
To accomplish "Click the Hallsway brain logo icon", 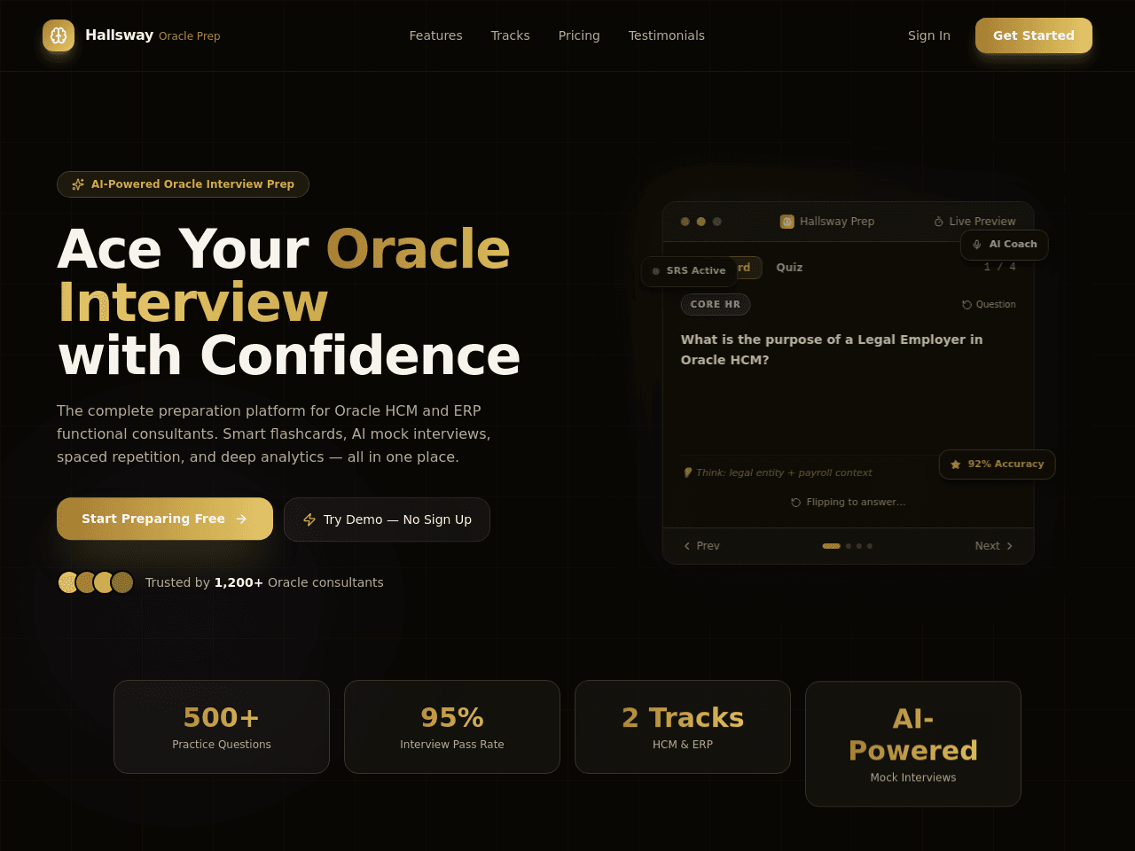I will [59, 35].
